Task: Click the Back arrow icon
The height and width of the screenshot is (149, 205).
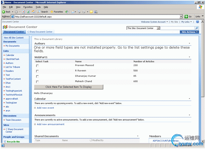Action: tap(4, 12)
